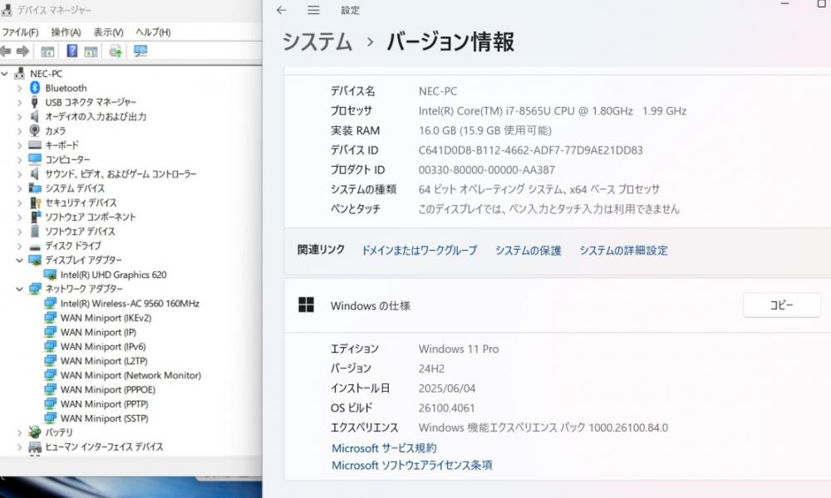Open the ドメインまたはワークグループ link
Image resolution: width=831 pixels, height=498 pixels.
[419, 251]
